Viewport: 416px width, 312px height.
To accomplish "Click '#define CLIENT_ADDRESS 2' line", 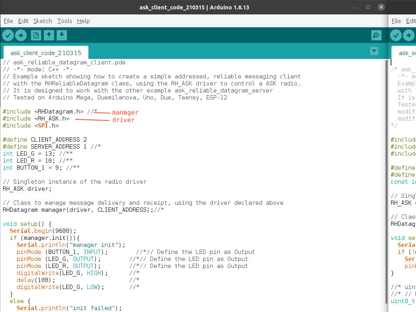I will 45,140.
